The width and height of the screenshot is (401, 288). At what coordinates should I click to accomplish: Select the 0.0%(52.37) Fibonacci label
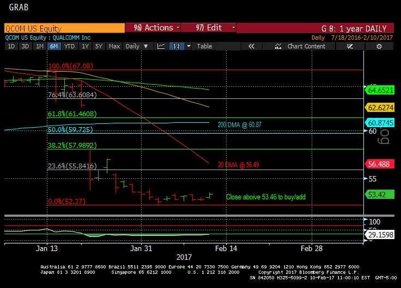[x=66, y=202]
